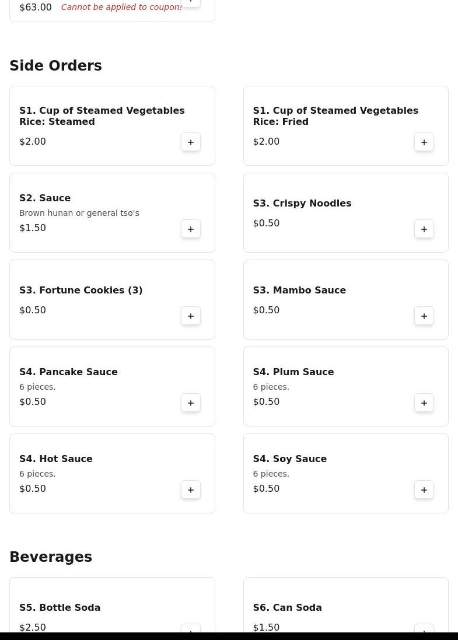Select the Side Orders section heading
The width and height of the screenshot is (458, 640).
coord(55,65)
